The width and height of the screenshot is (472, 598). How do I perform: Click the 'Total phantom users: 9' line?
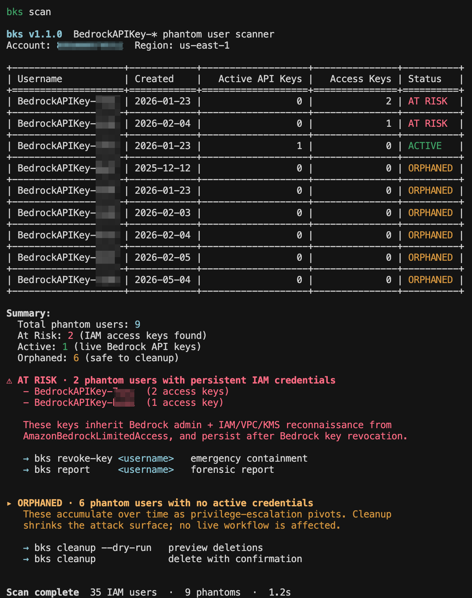79,325
